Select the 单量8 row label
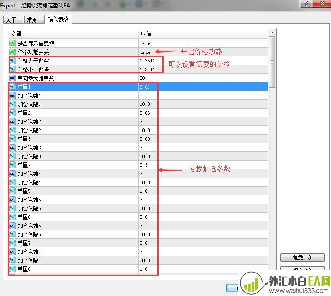The height and width of the screenshot is (296, 331). (24, 269)
